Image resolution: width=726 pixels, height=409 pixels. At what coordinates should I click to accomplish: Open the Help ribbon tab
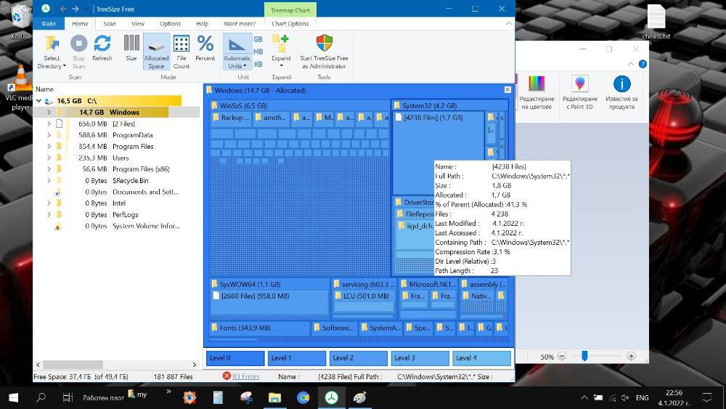pyautogui.click(x=203, y=24)
